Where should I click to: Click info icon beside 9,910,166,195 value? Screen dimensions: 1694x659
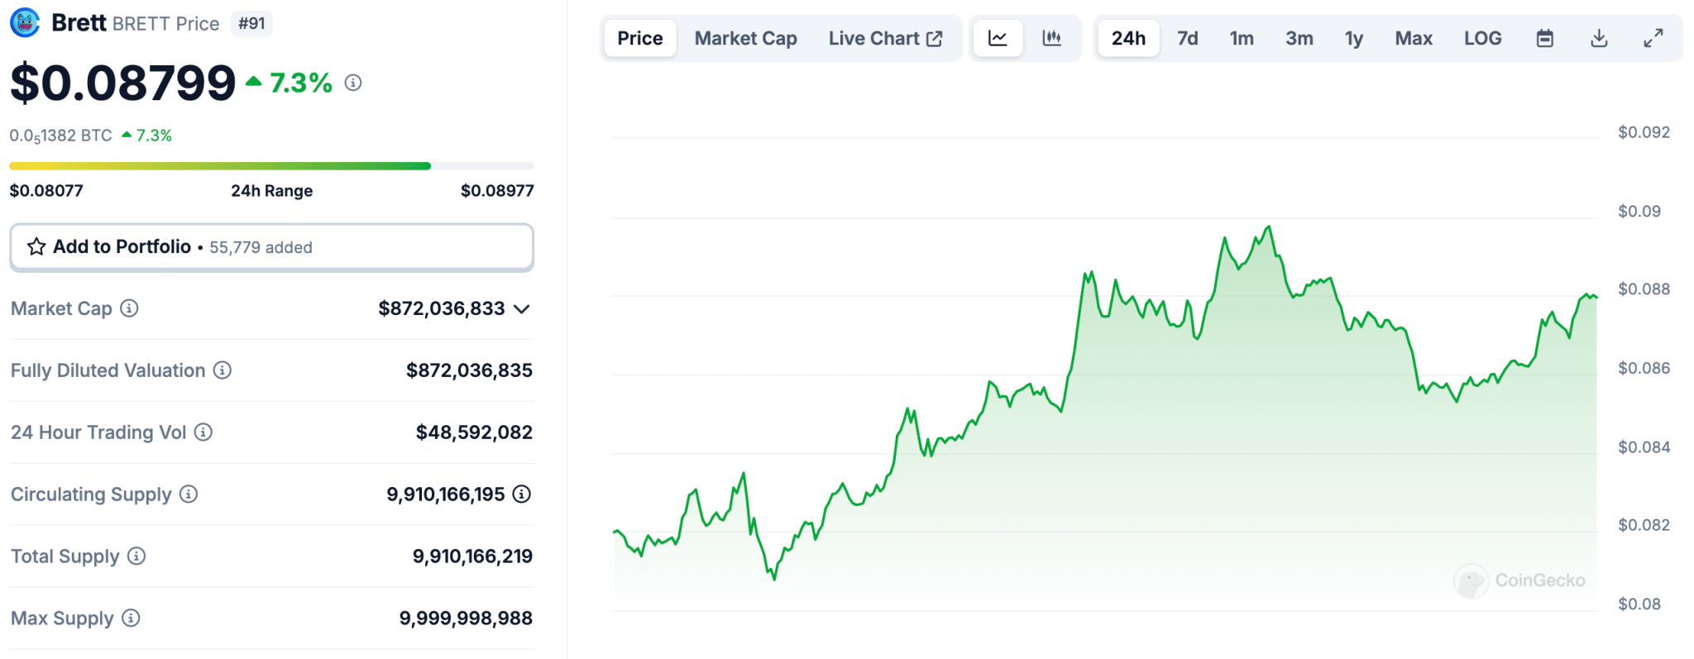(522, 494)
